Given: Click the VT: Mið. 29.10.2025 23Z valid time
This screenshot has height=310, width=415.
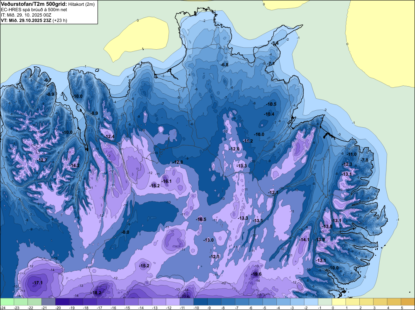Looking at the screenshot, I should tap(26, 20).
